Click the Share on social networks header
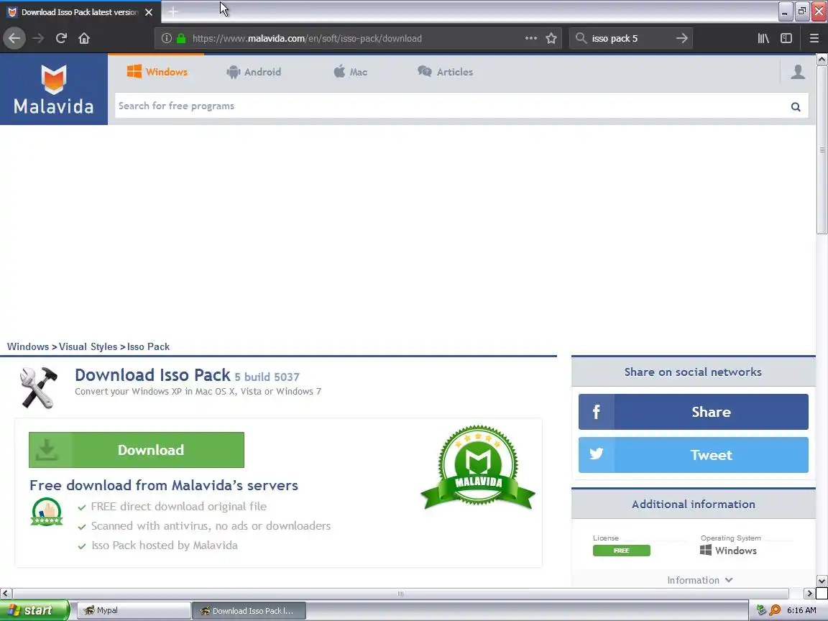This screenshot has height=621, width=828. tap(693, 372)
